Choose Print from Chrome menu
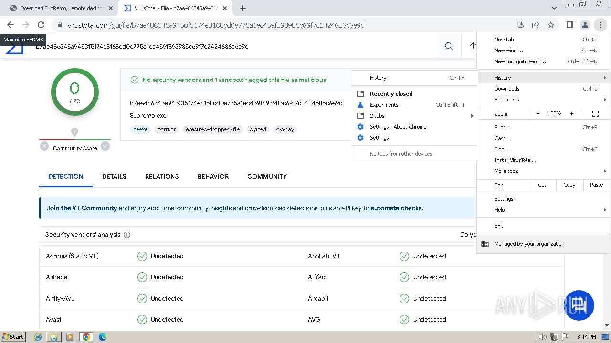The image size is (611, 343). (544, 127)
